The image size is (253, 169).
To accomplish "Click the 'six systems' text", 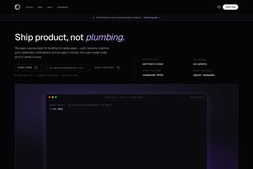I will [x=200, y=64].
